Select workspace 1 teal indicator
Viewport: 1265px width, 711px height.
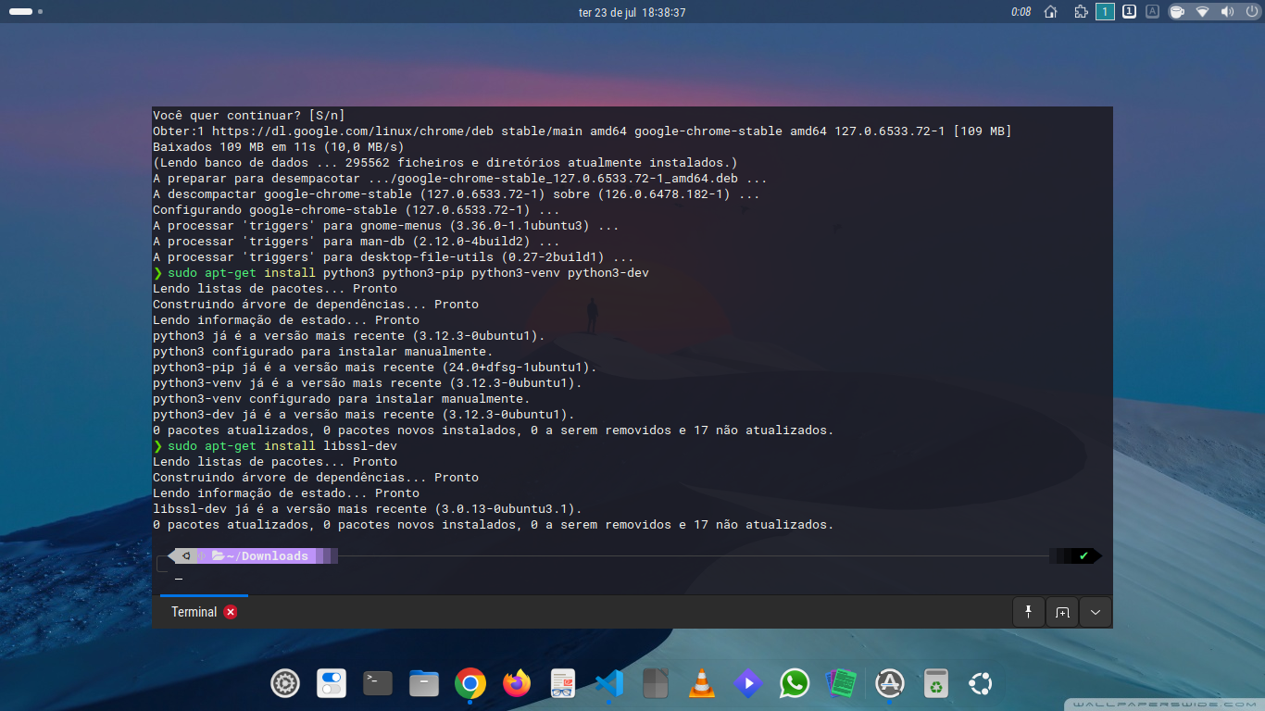coord(1105,12)
